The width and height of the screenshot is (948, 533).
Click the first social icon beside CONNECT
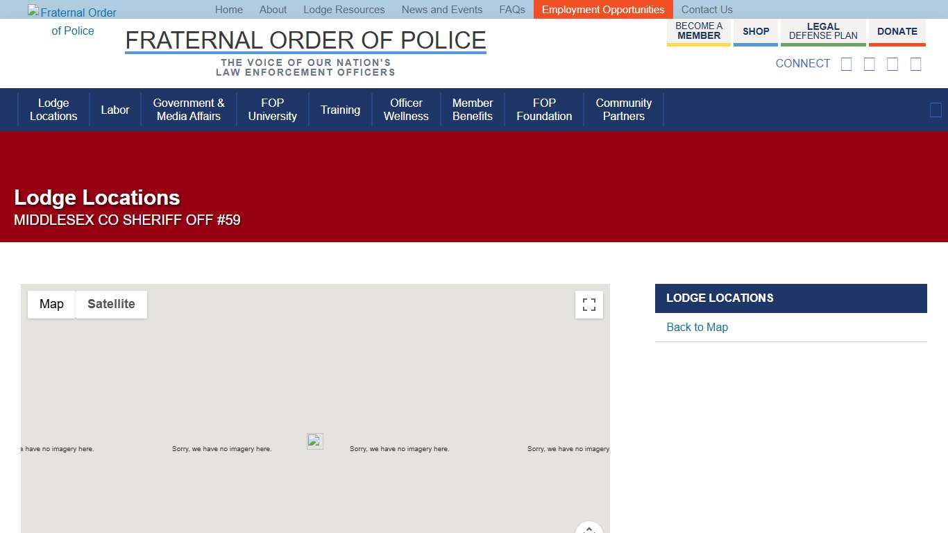point(846,65)
